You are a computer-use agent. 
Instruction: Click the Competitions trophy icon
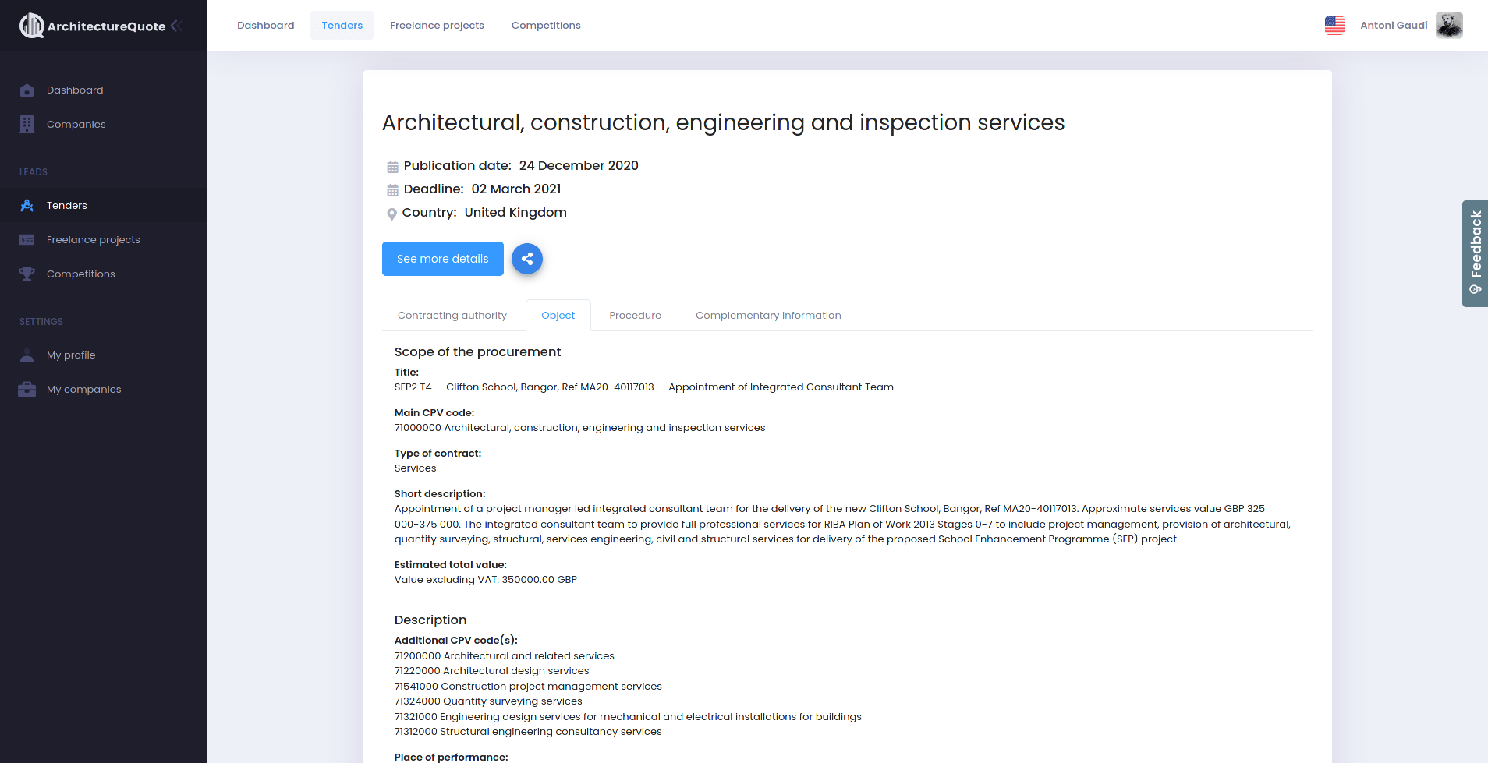click(27, 274)
